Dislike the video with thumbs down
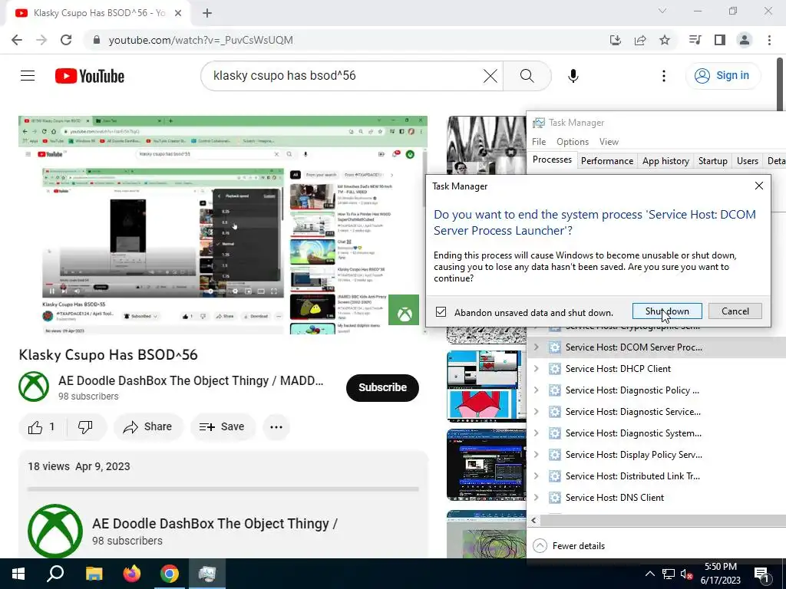Image resolution: width=786 pixels, height=589 pixels. (86, 427)
